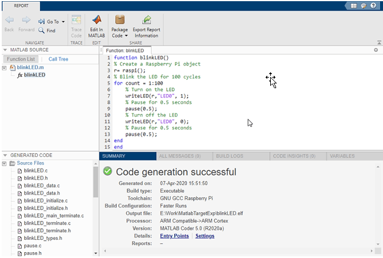Click the Back navigation arrow
Screen dimensions: 383x258
click(9, 21)
